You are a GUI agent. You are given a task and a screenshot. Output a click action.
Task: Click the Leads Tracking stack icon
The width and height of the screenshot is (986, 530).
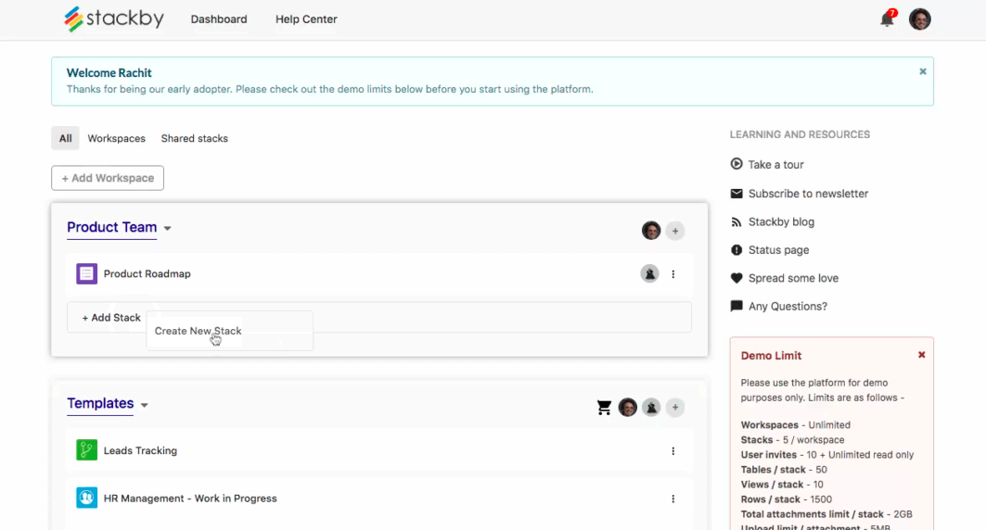(x=87, y=450)
